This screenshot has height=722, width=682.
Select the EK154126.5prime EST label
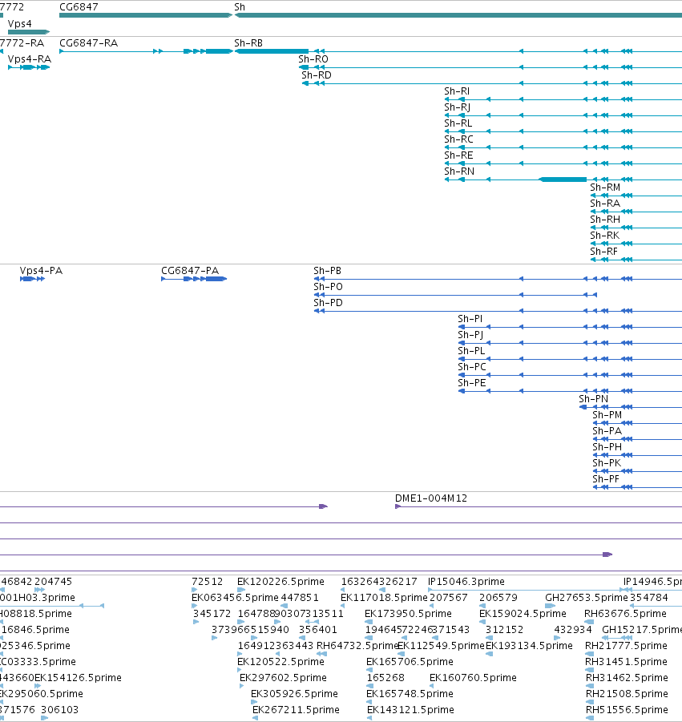pyautogui.click(x=79, y=678)
